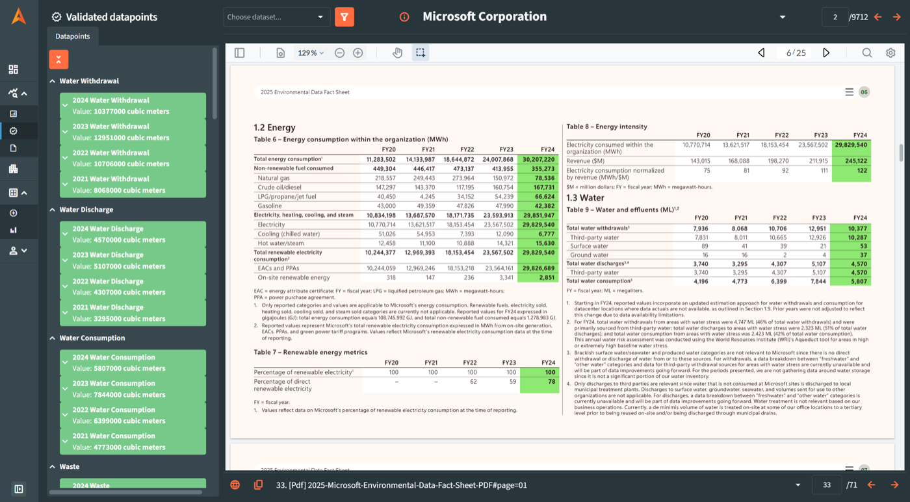Viewport: 910px width, 502px height.
Task: Open the dashboard grid icon in sidebar
Action: pyautogui.click(x=13, y=69)
